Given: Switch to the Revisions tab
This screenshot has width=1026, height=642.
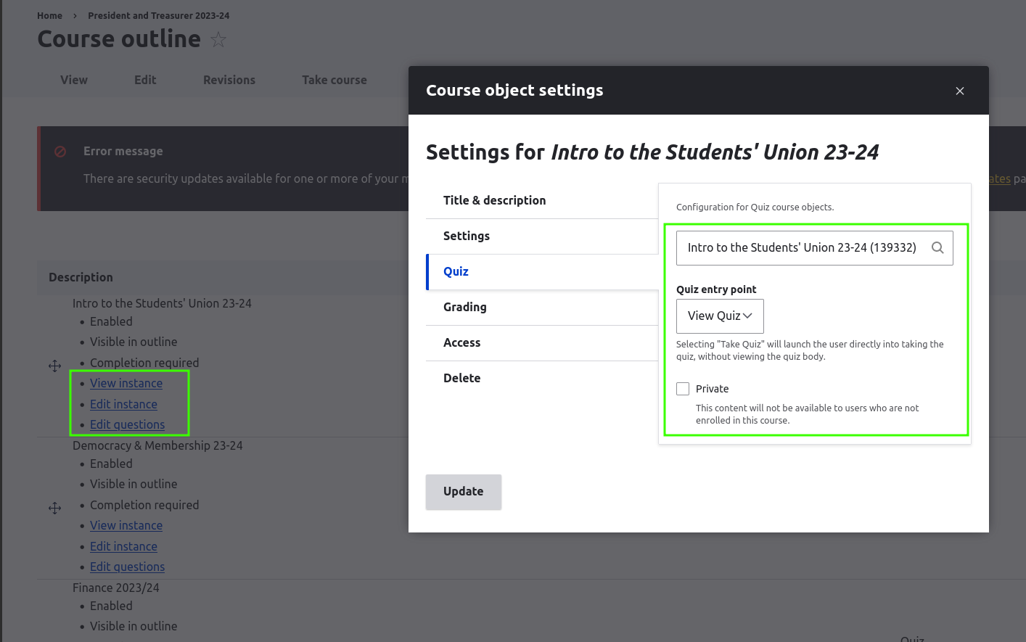Looking at the screenshot, I should 229,81.
